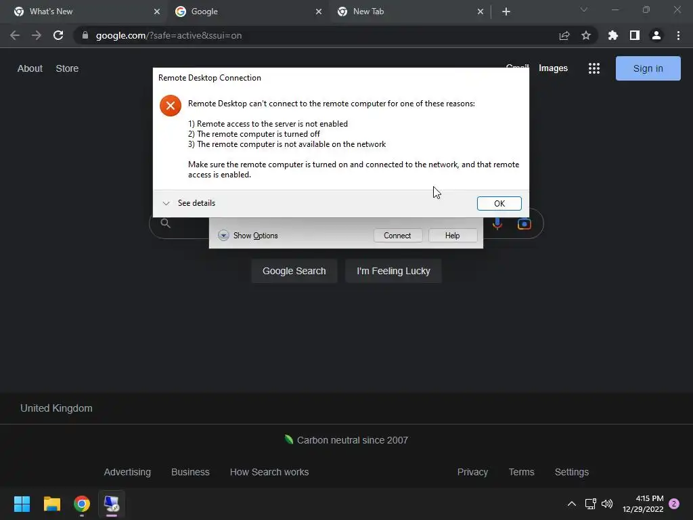The image size is (693, 520).
Task: Click Remote Desktop icon in taskbar
Action: (x=112, y=504)
